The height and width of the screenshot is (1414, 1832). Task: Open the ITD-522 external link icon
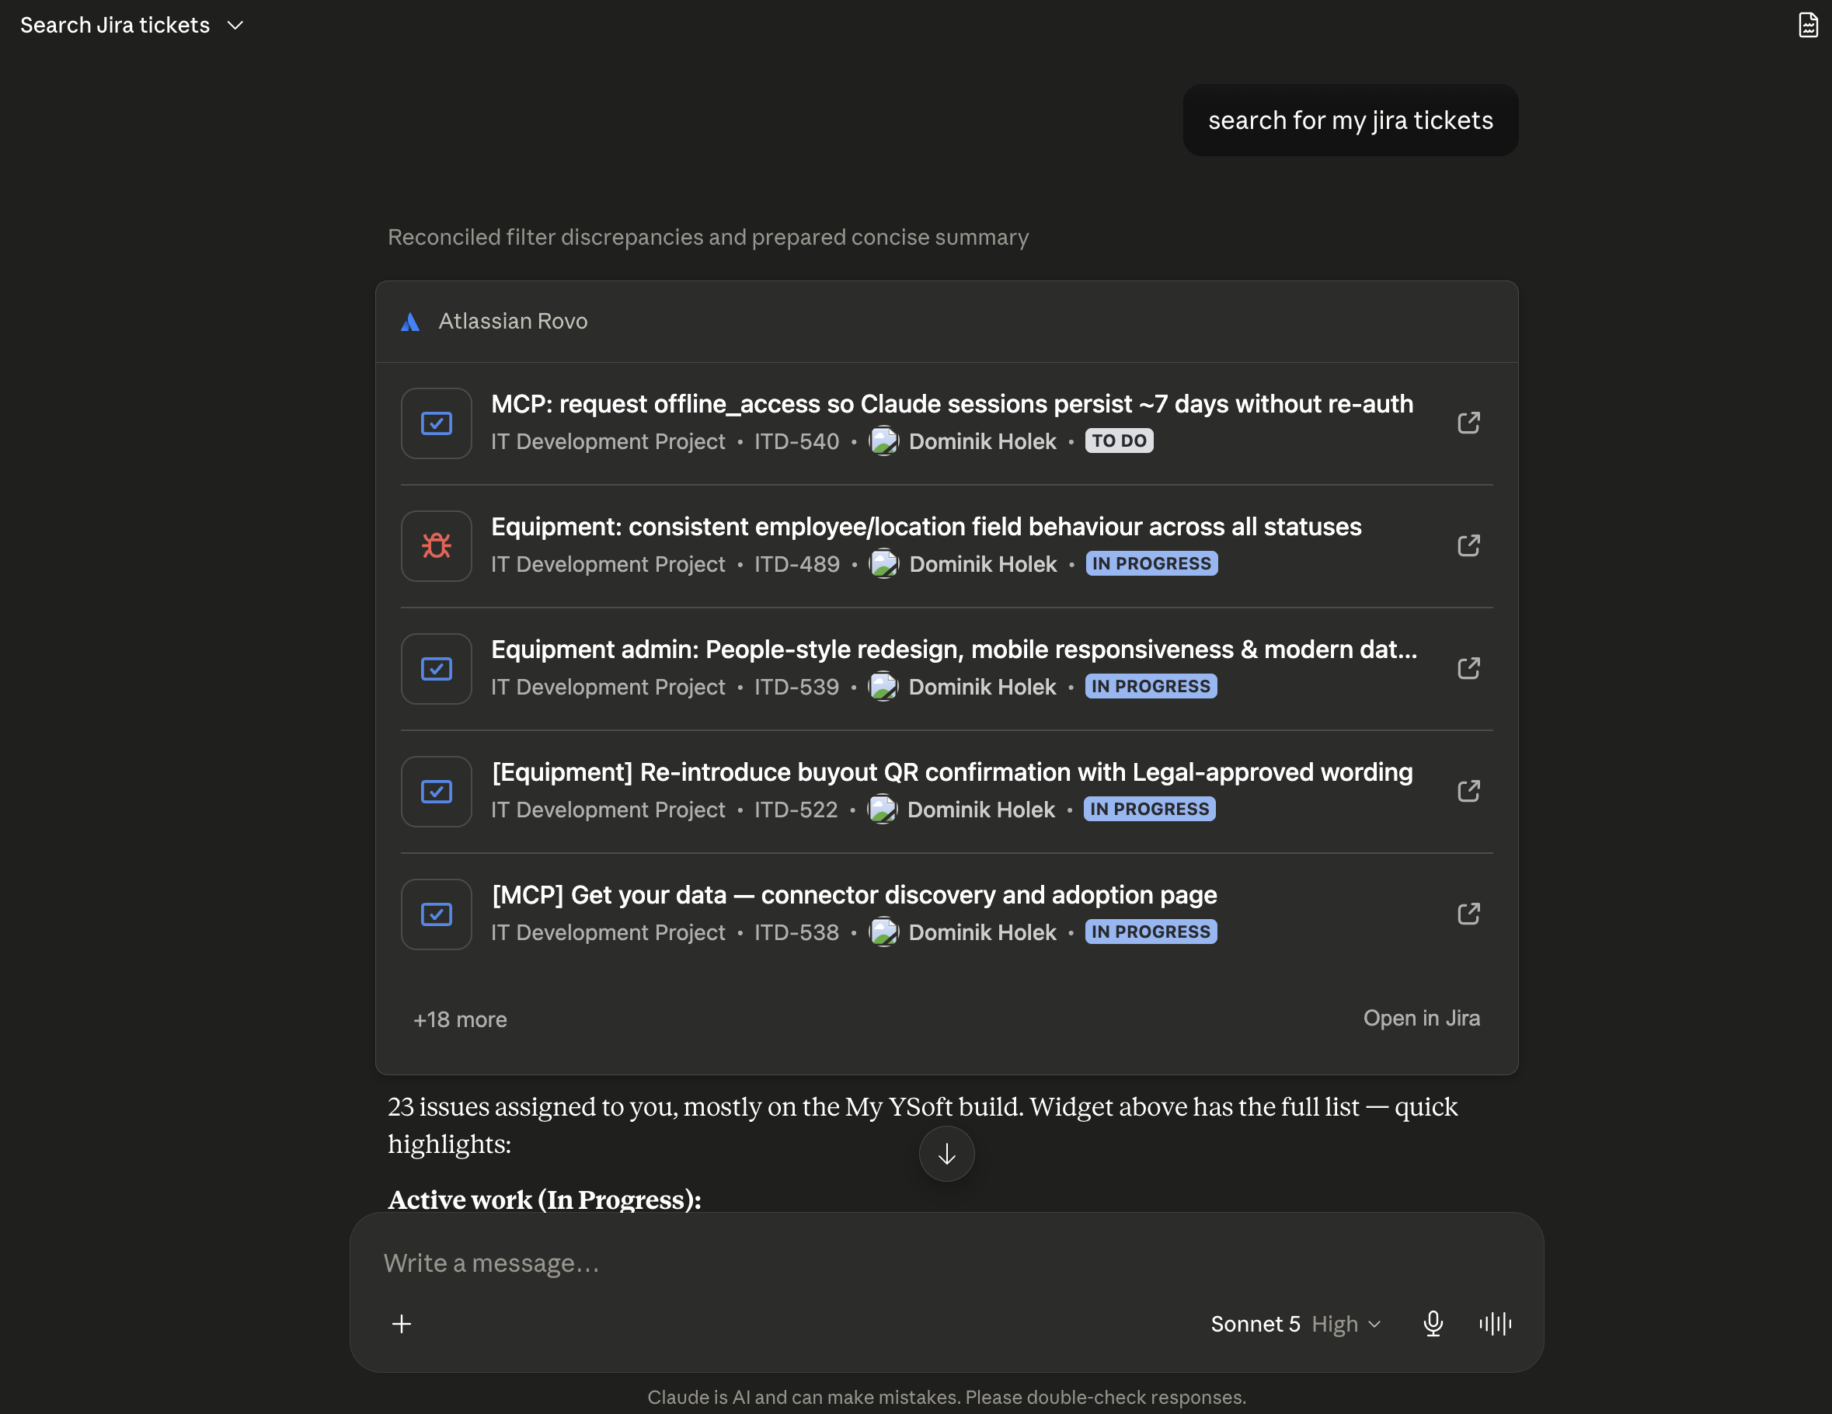coord(1468,791)
